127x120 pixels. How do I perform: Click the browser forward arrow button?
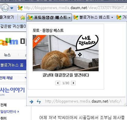5,8
